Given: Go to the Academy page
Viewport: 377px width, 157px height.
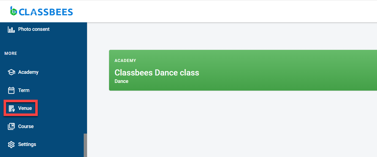Looking at the screenshot, I should click(x=28, y=72).
